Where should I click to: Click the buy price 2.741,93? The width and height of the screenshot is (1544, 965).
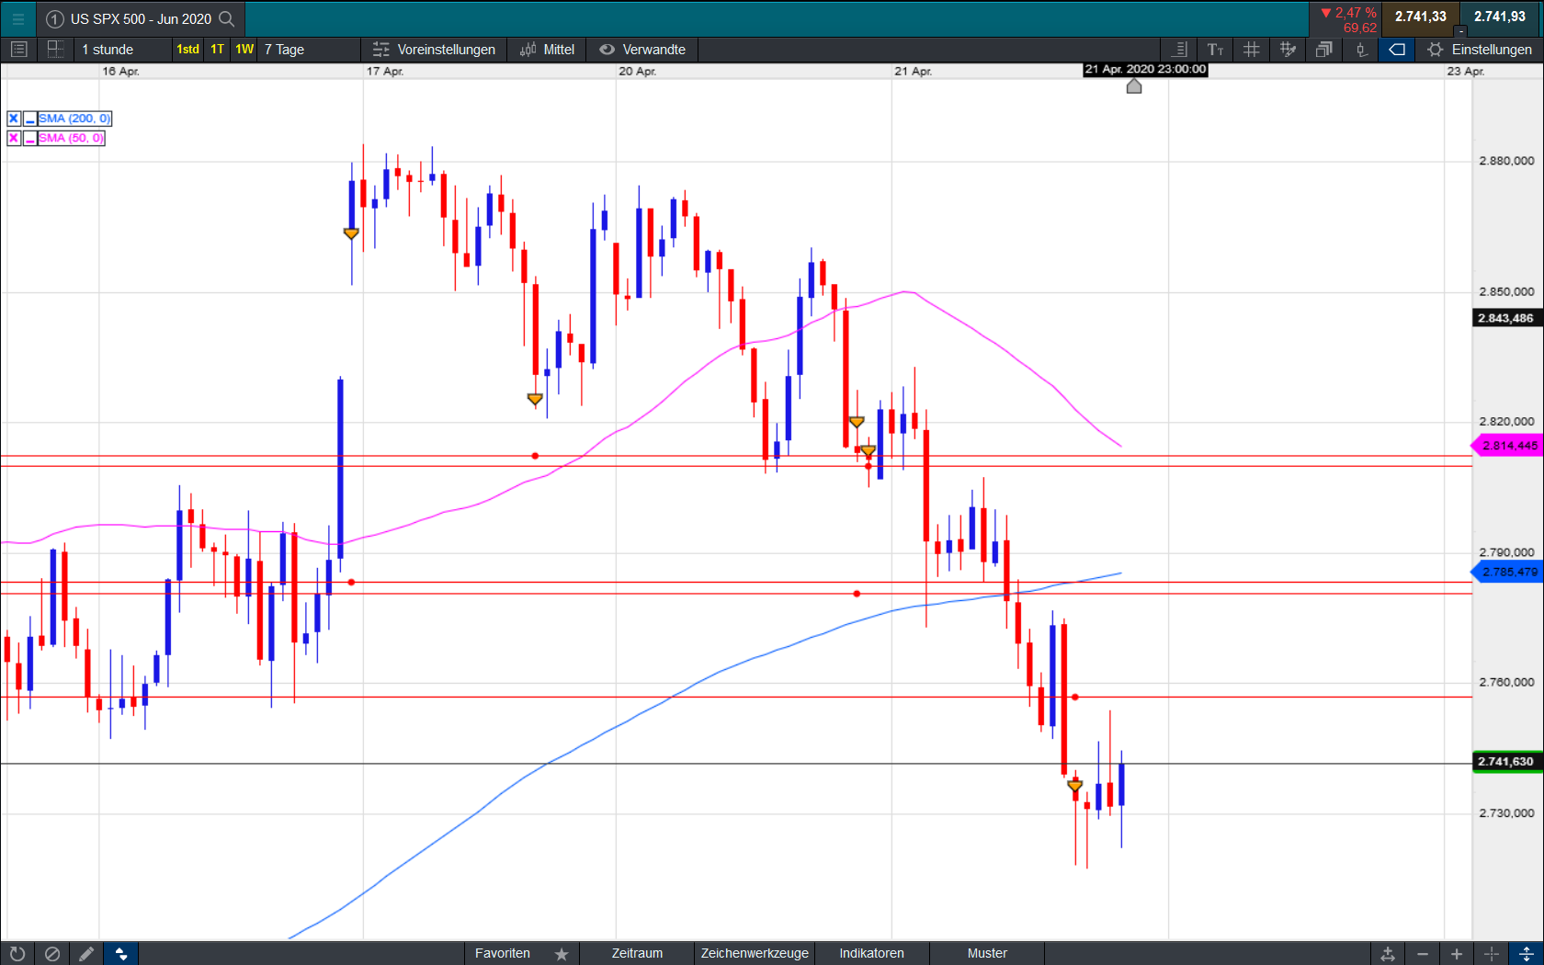click(x=1500, y=17)
